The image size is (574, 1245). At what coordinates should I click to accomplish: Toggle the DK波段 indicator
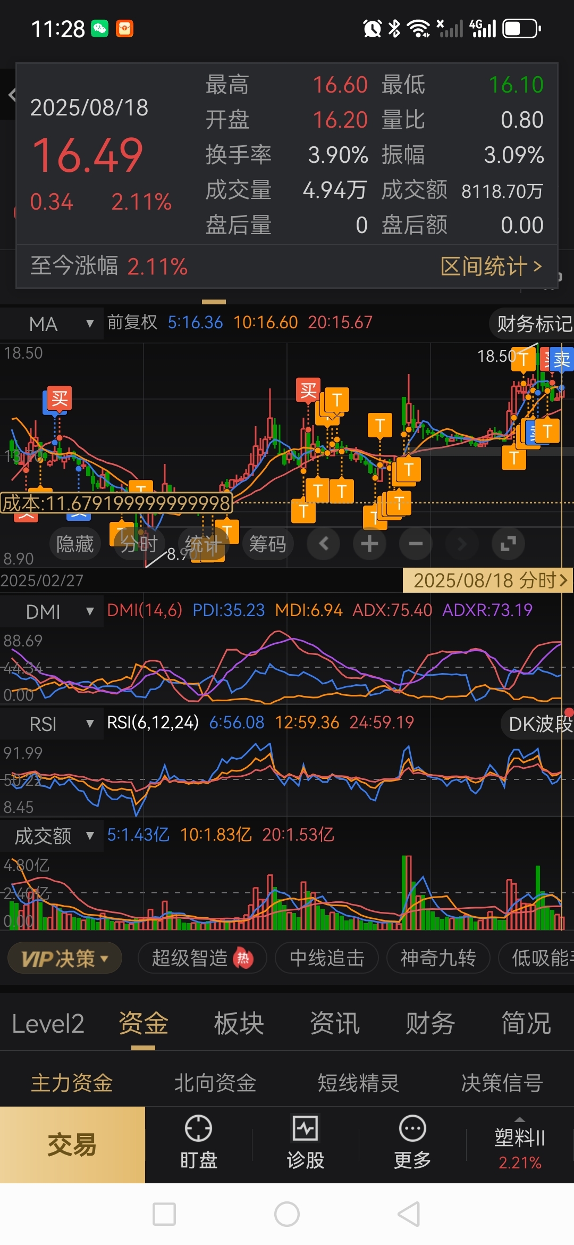[538, 724]
